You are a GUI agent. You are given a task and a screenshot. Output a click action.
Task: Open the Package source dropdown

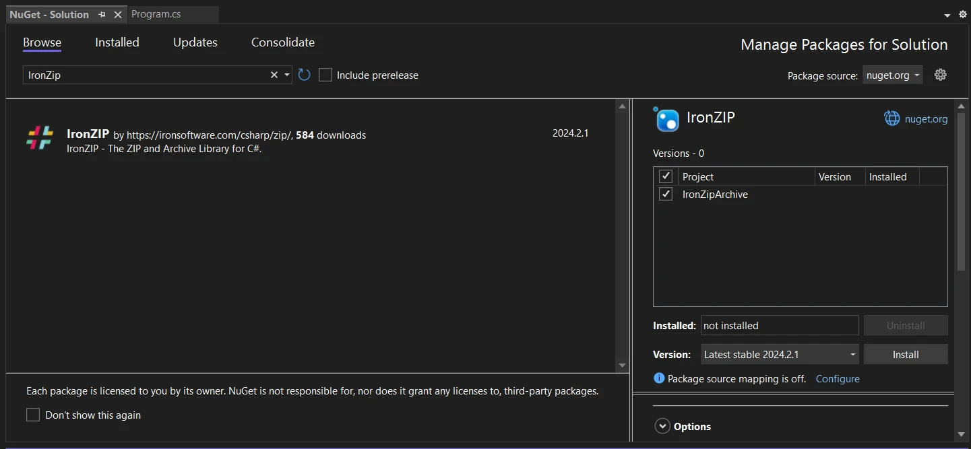click(x=892, y=75)
